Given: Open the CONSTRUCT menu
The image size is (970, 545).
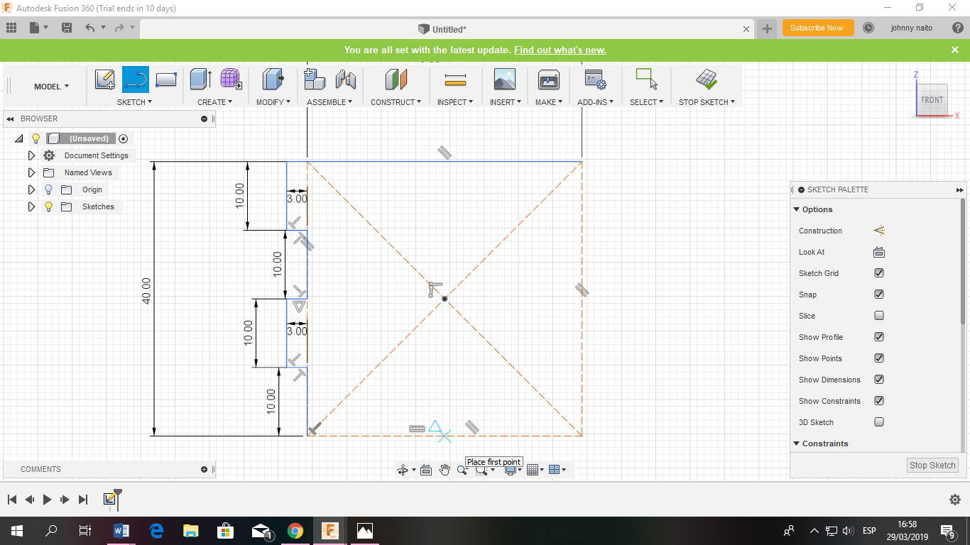Looking at the screenshot, I should tap(396, 102).
